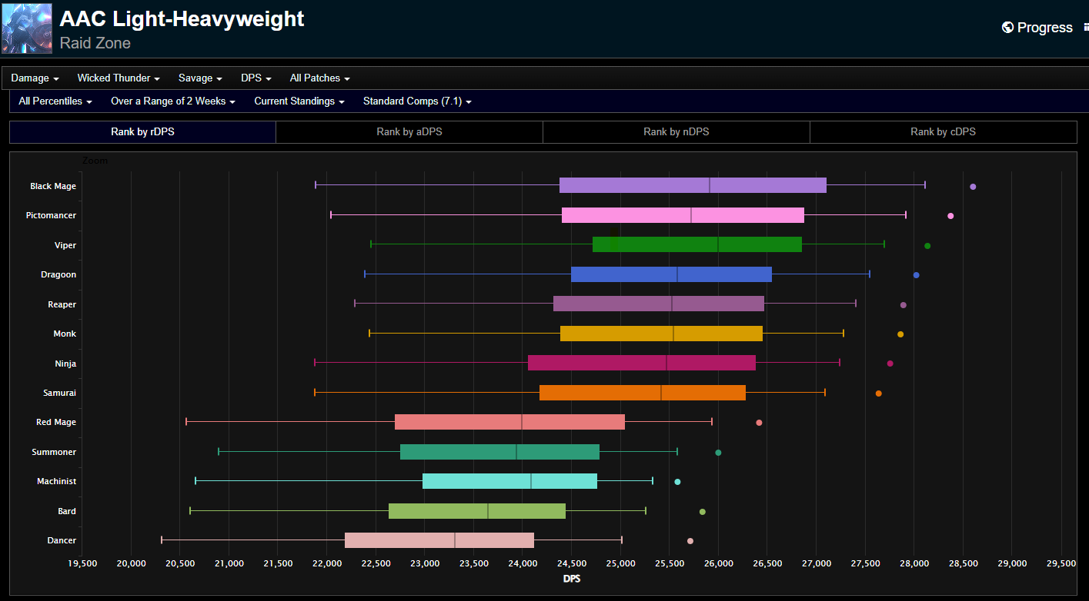This screenshot has width=1089, height=601.
Task: Click the orange Samurai box bar
Action: click(x=643, y=393)
